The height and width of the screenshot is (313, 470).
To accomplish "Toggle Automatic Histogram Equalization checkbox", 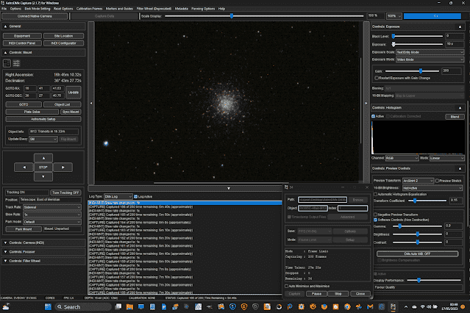I will [376, 193].
